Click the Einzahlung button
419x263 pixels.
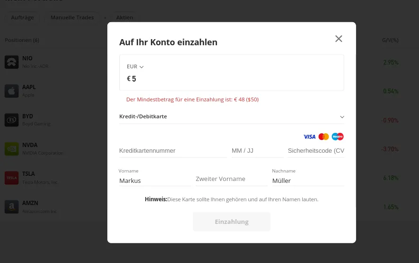click(x=231, y=222)
